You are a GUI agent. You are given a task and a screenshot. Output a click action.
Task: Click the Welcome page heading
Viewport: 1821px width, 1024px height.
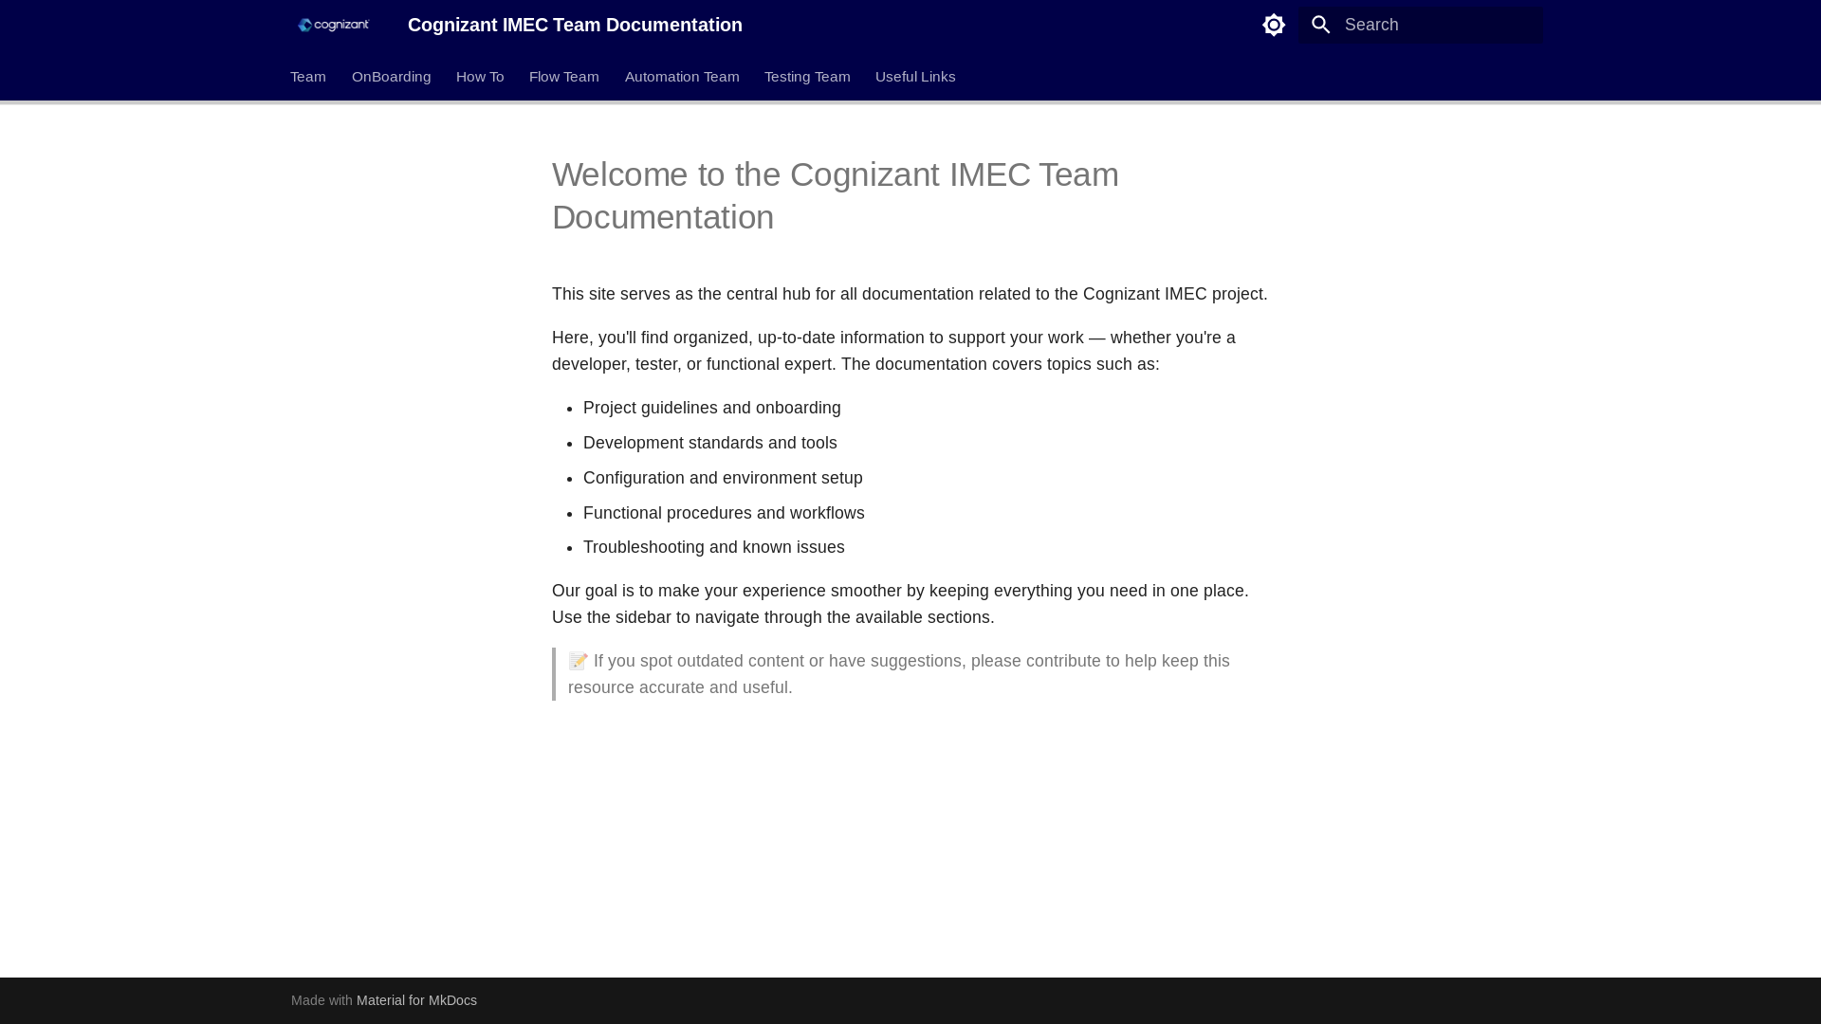tap(836, 195)
